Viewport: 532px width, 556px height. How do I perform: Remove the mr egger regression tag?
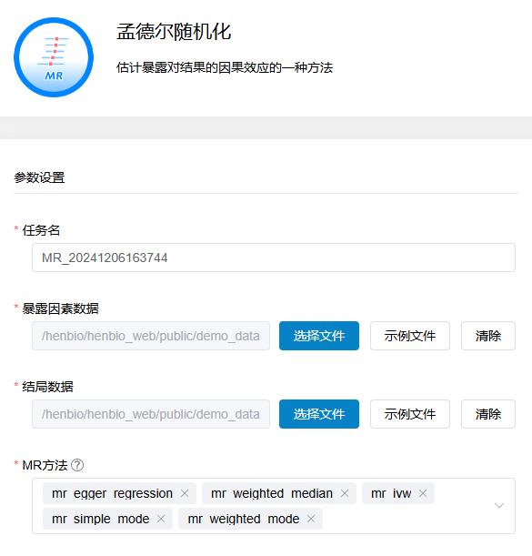(185, 493)
